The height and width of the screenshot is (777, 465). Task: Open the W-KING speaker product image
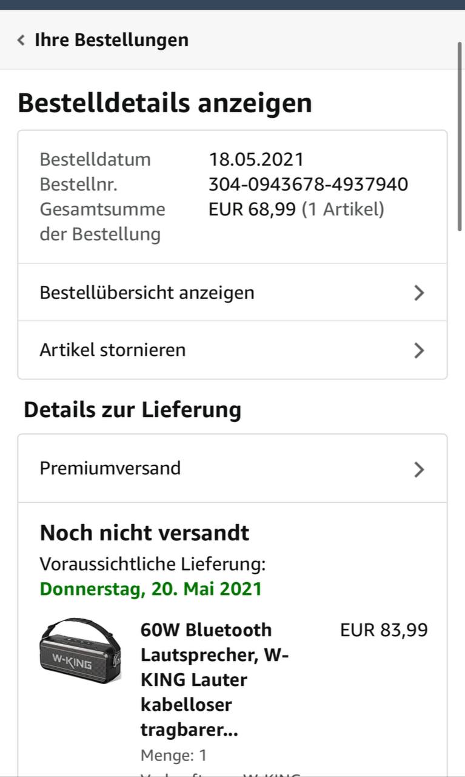point(80,651)
